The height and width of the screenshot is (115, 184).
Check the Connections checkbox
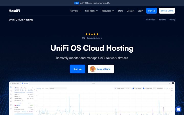coord(154,88)
